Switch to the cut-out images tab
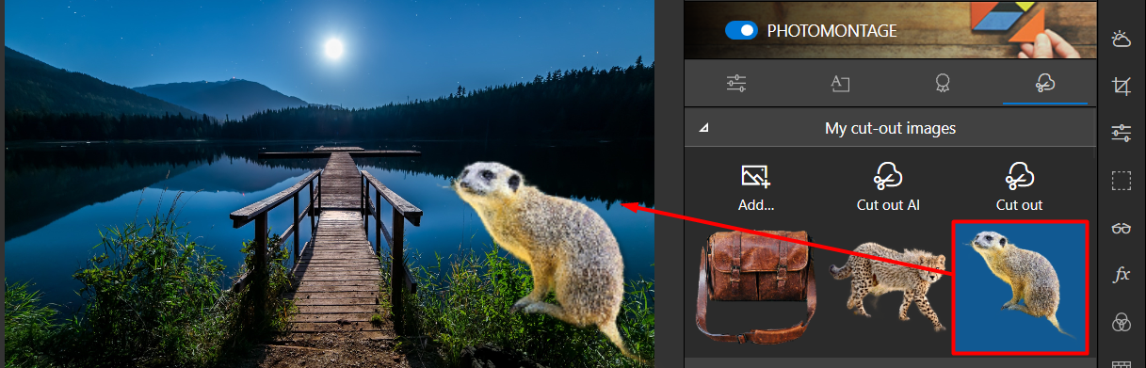 tap(1044, 83)
